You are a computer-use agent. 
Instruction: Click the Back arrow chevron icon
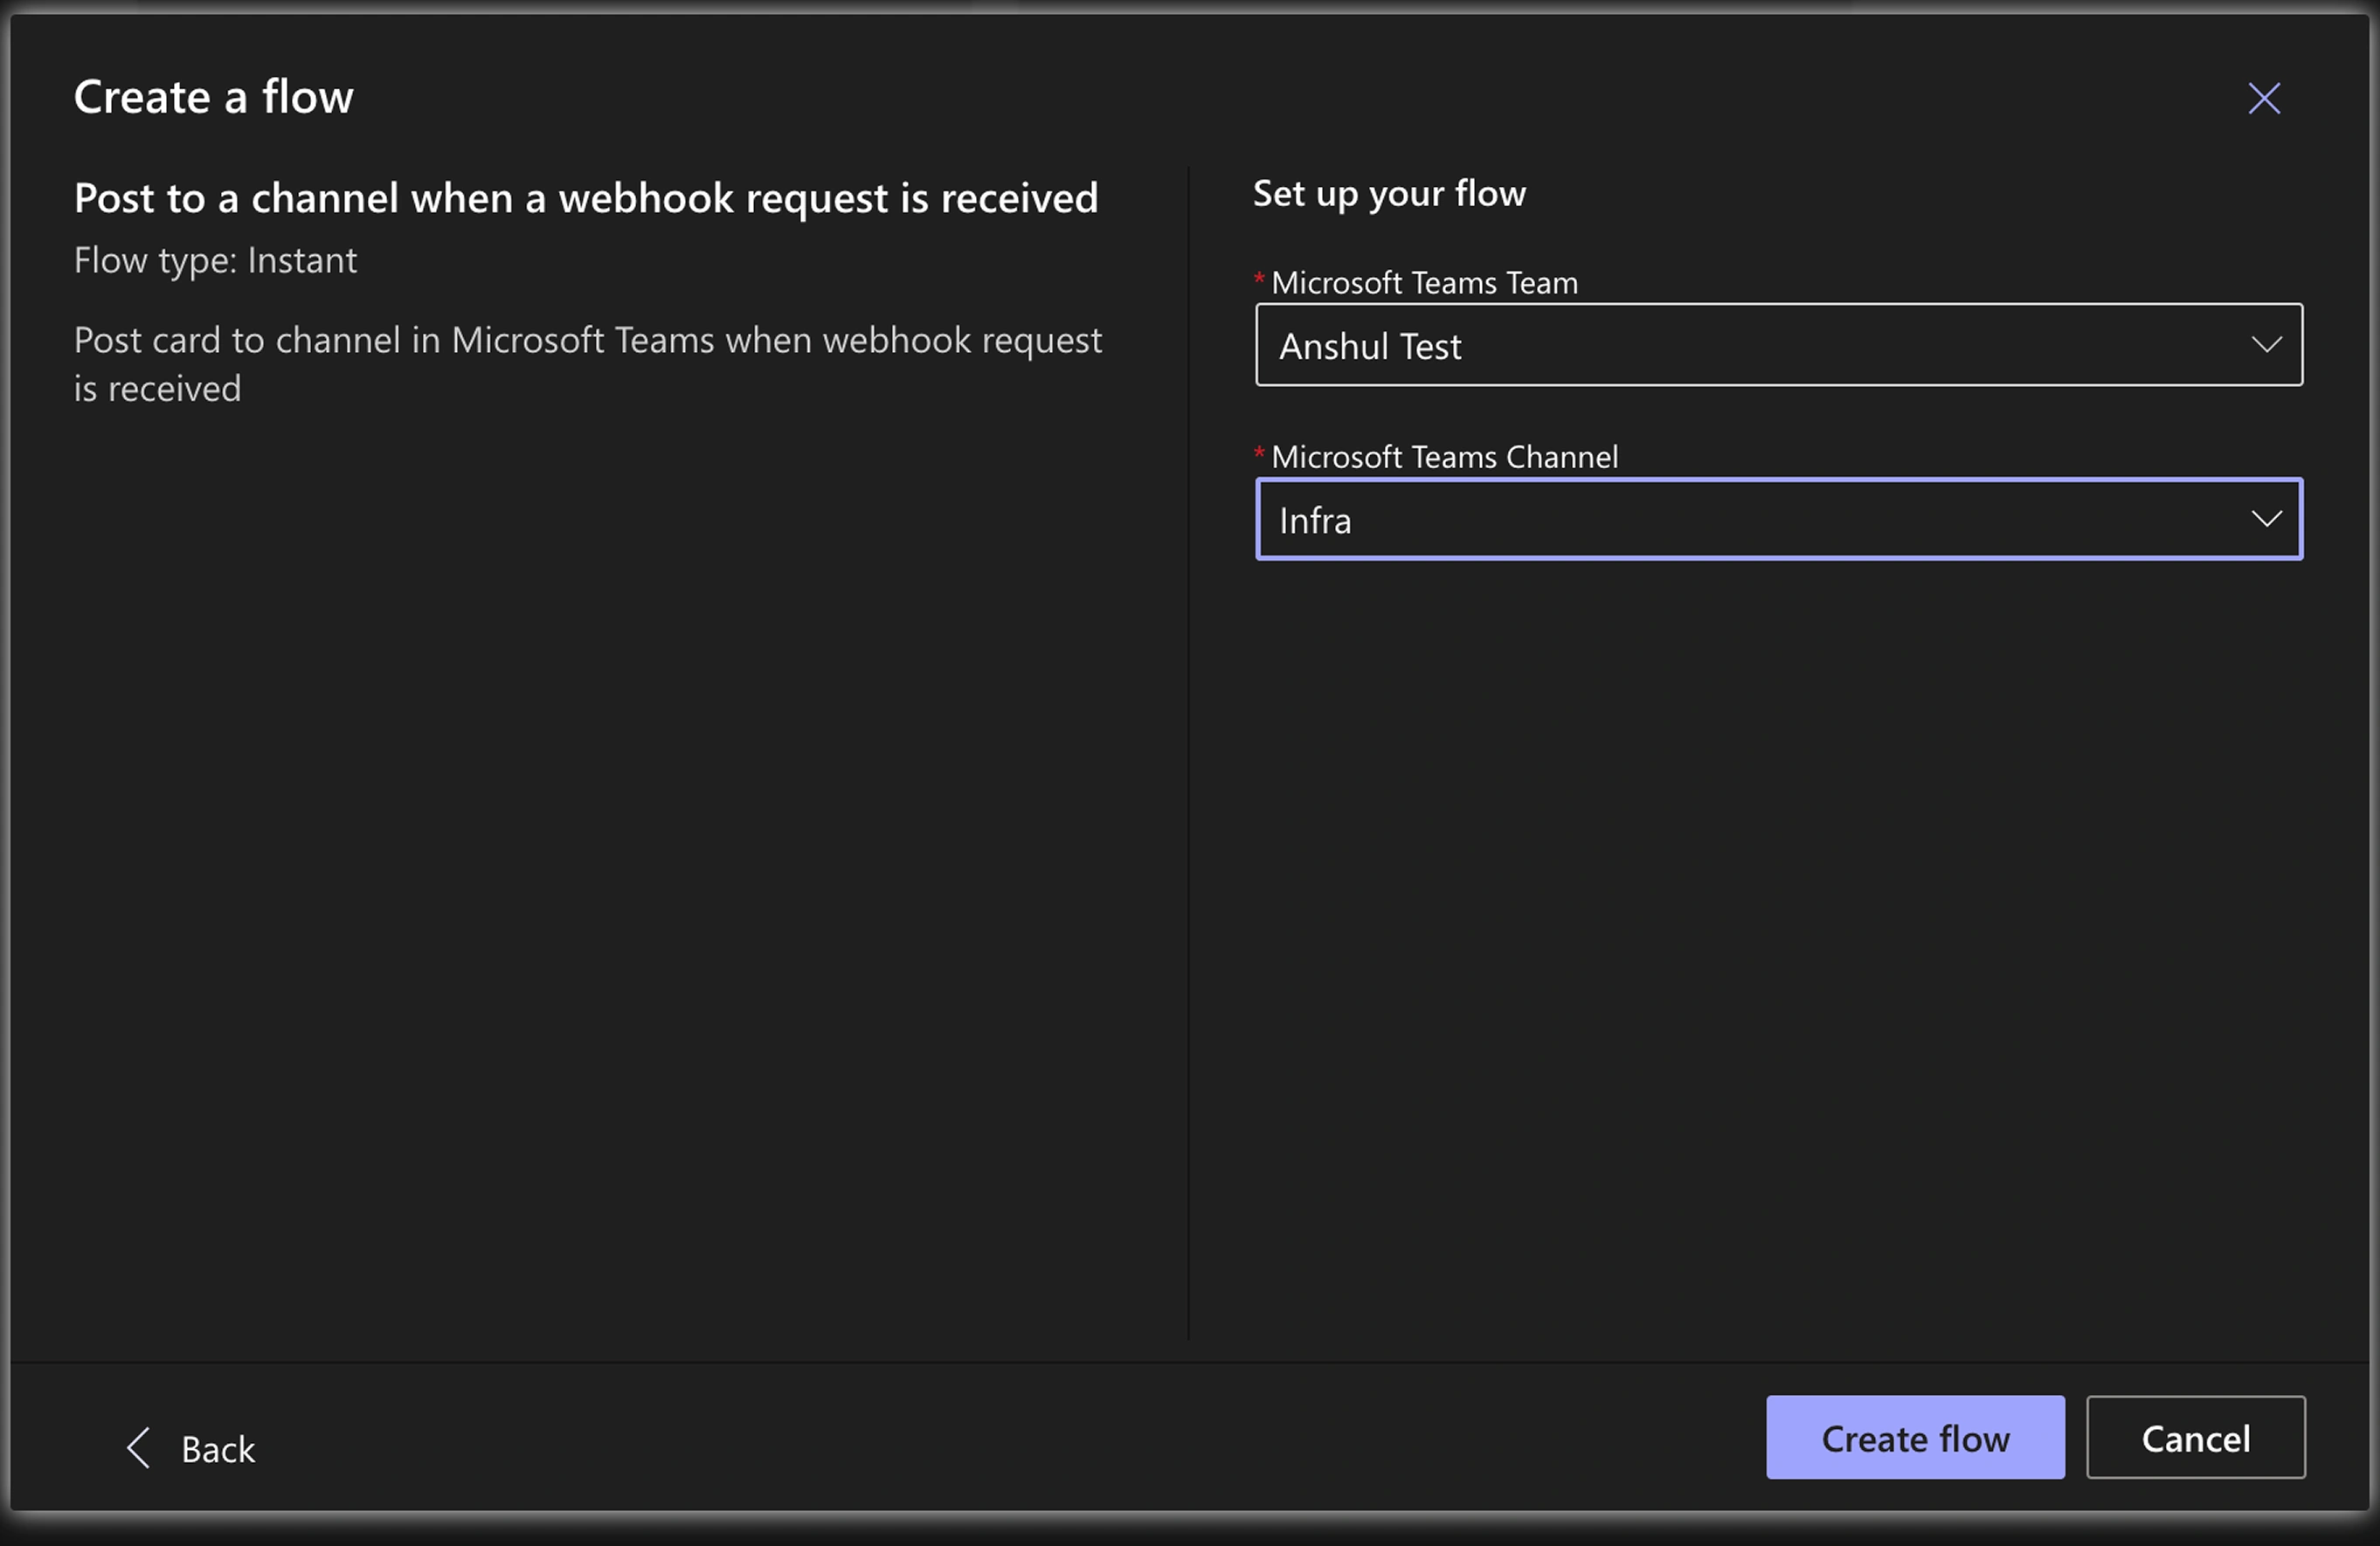point(138,1448)
